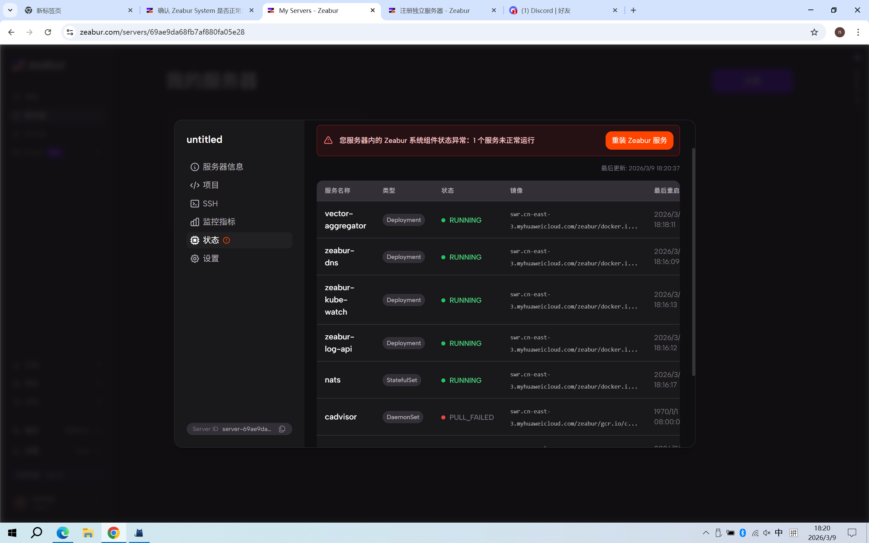Screen dimensions: 869x543
Task: Open the 项目 projects section
Action: tap(211, 185)
